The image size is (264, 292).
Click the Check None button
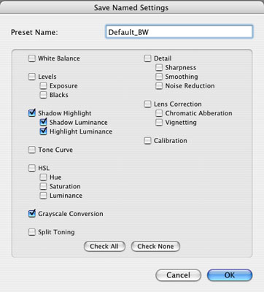pyautogui.click(x=155, y=246)
